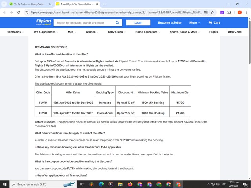The image size is (251, 188).
Task: Open FL Studio from the taskbar
Action: click(x=91, y=184)
